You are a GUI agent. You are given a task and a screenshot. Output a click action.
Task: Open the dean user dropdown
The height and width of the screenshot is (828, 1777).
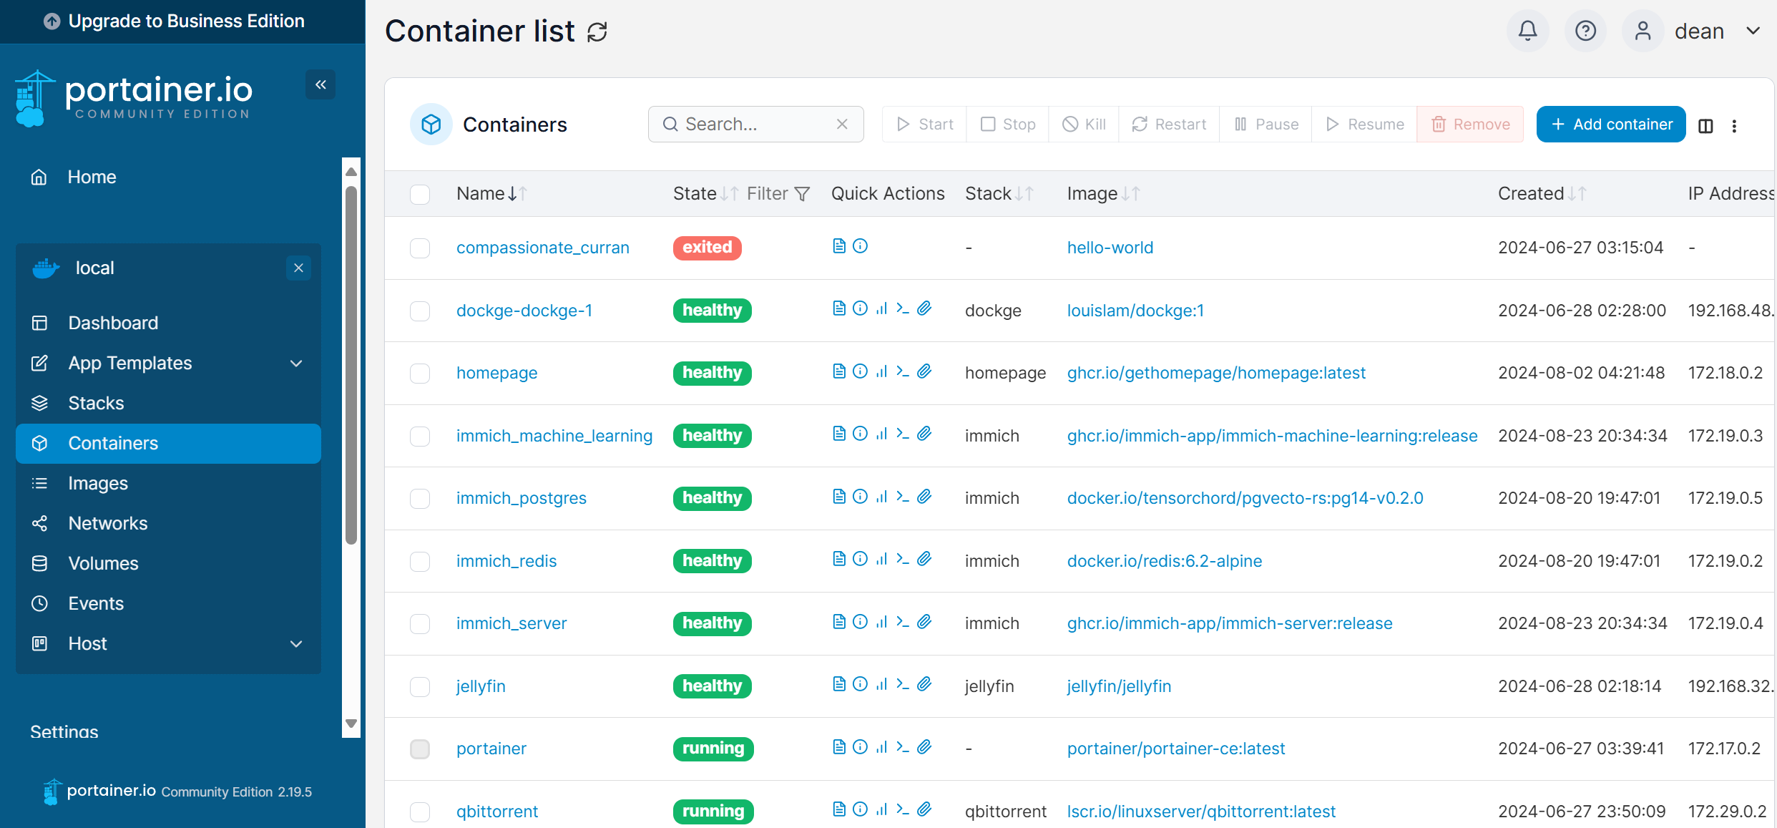(1698, 31)
